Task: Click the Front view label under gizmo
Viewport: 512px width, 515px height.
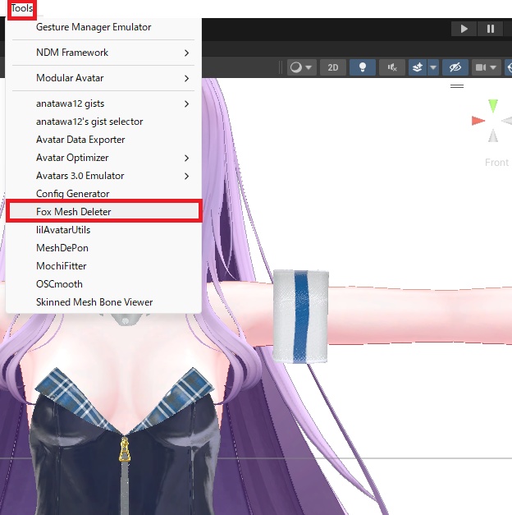Action: coord(496,163)
